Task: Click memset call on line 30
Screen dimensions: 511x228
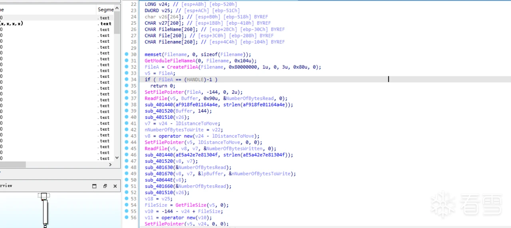Action: coord(153,54)
